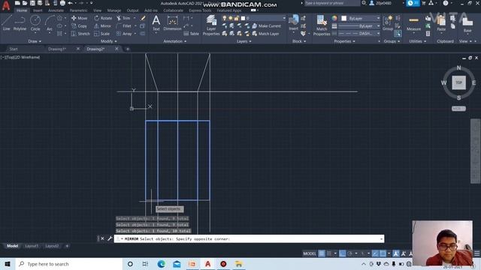The width and height of the screenshot is (481, 270).
Task: Click Make Current layer button
Action: (x=266, y=26)
